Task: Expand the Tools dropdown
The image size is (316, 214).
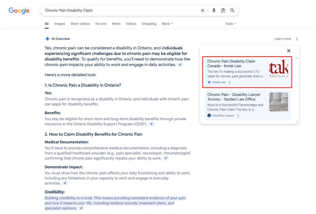Action: click(x=230, y=24)
